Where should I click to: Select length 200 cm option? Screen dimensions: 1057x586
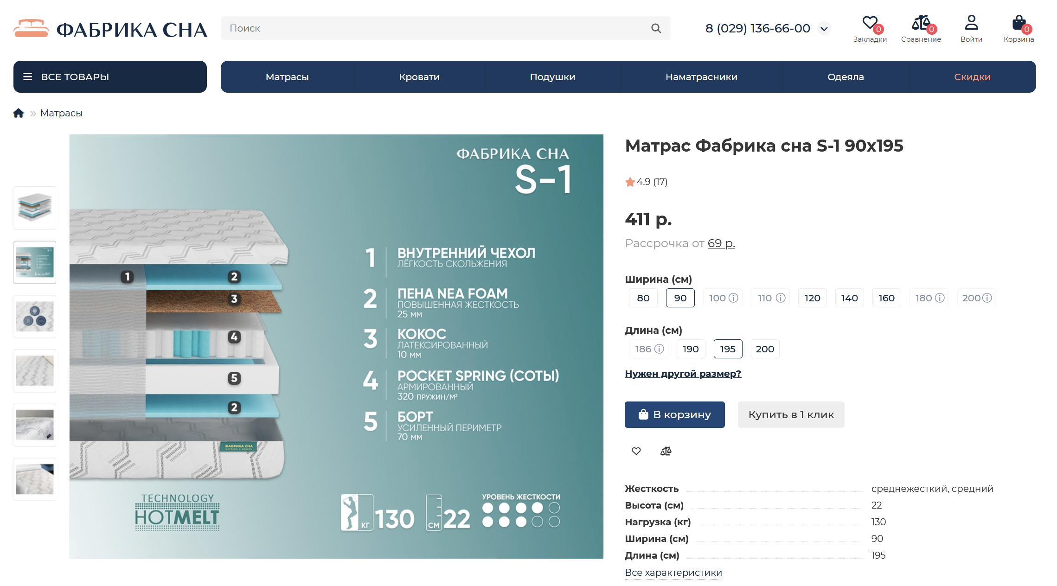pos(765,349)
